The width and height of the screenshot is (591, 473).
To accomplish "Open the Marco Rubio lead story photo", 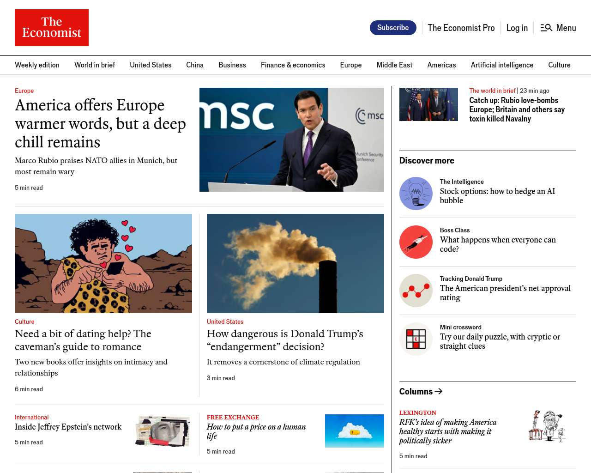I will (x=291, y=139).
